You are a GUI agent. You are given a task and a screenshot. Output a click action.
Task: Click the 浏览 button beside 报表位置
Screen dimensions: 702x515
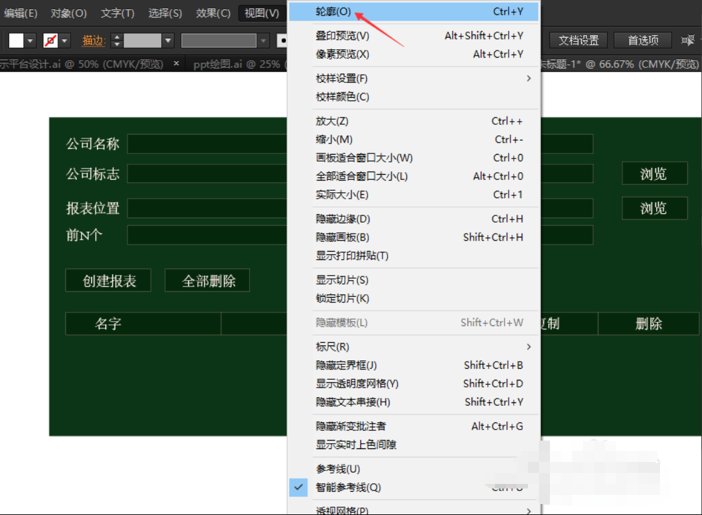pos(655,208)
